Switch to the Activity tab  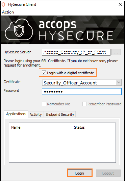tap(35, 114)
